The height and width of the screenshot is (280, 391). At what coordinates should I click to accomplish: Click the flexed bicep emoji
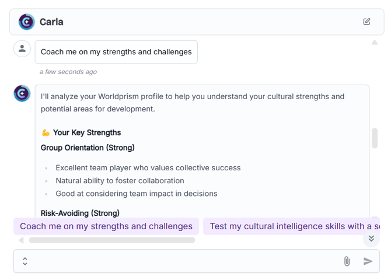tap(46, 132)
